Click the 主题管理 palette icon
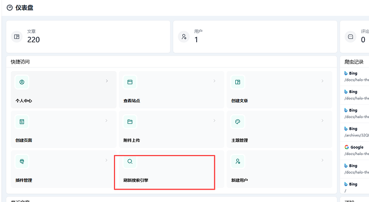 coord(237,122)
